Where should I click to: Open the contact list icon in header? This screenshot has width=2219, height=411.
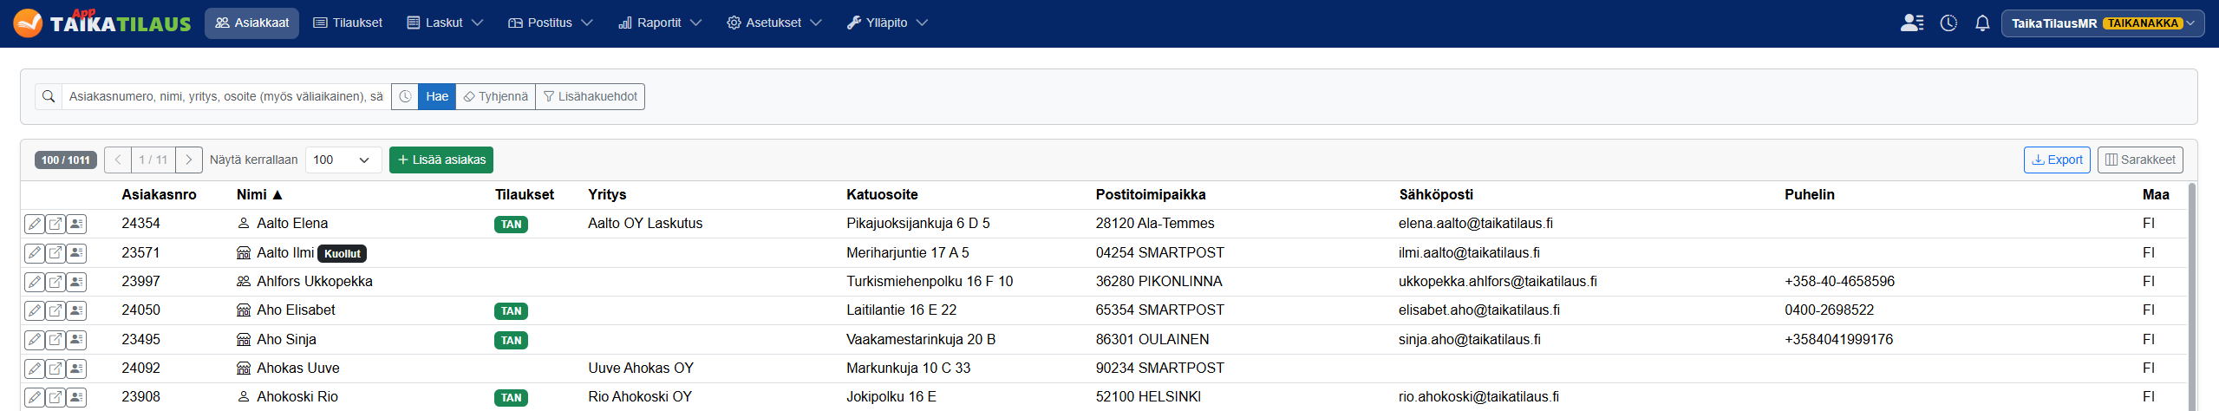(x=1912, y=23)
